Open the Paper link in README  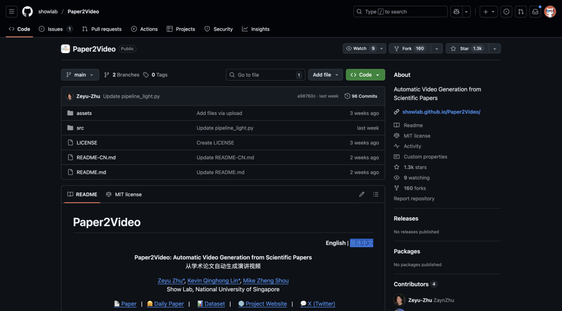tap(125, 304)
